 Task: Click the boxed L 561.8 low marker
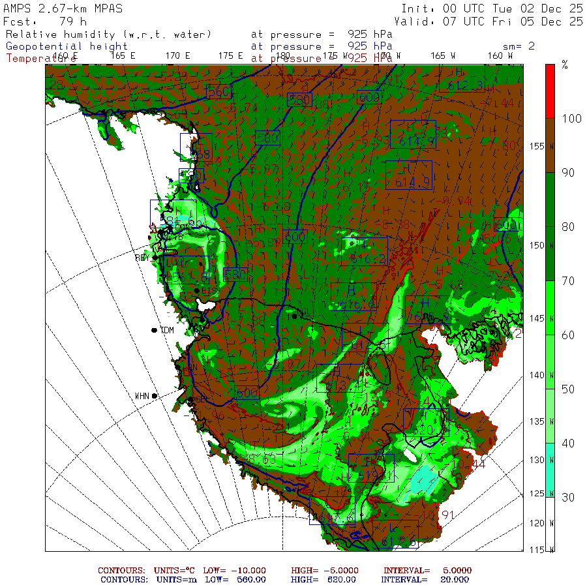(x=187, y=270)
